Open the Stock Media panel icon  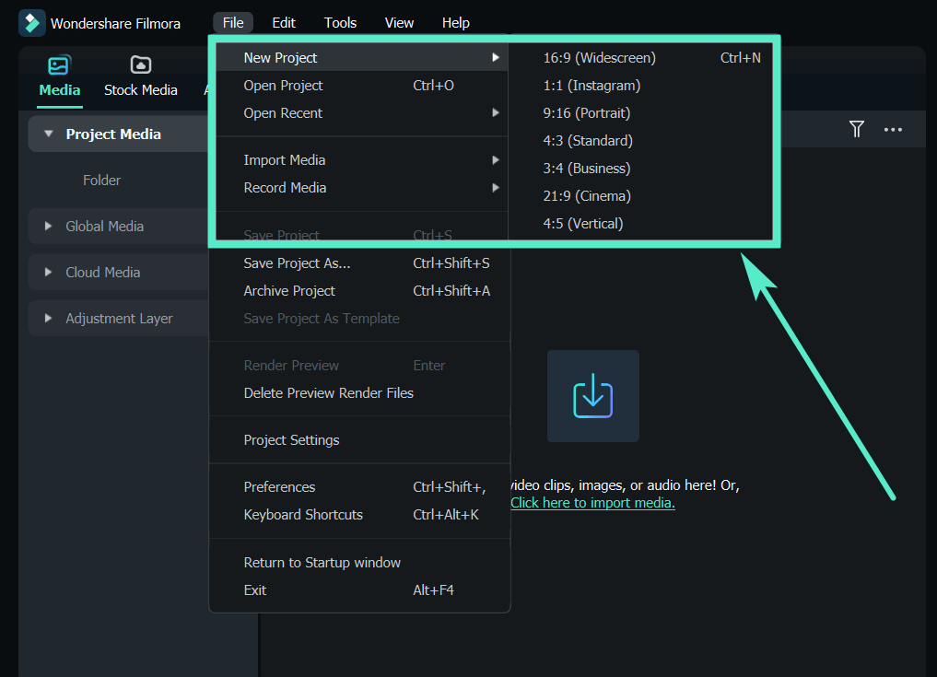pos(140,64)
